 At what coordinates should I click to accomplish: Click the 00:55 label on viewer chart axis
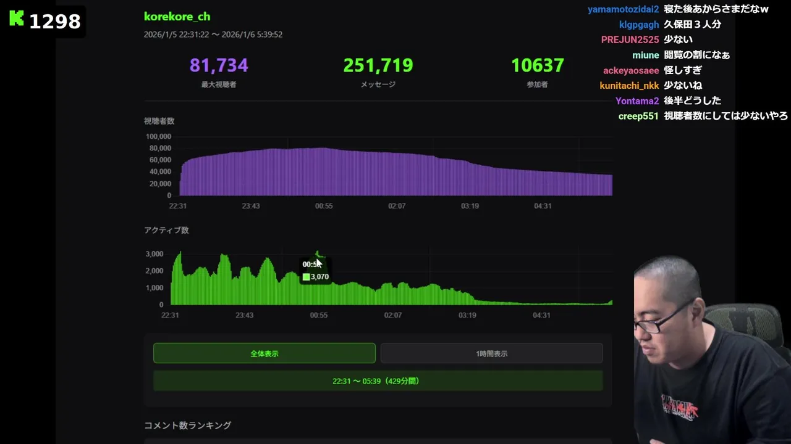pyautogui.click(x=324, y=206)
